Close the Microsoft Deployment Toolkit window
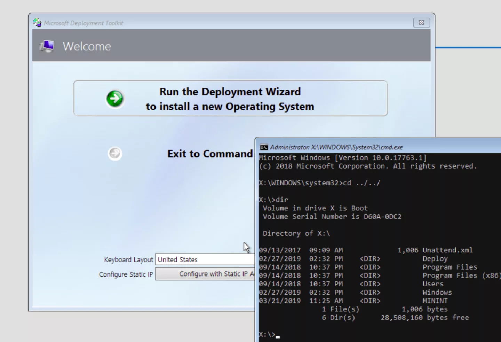The width and height of the screenshot is (501, 342). pyautogui.click(x=421, y=23)
